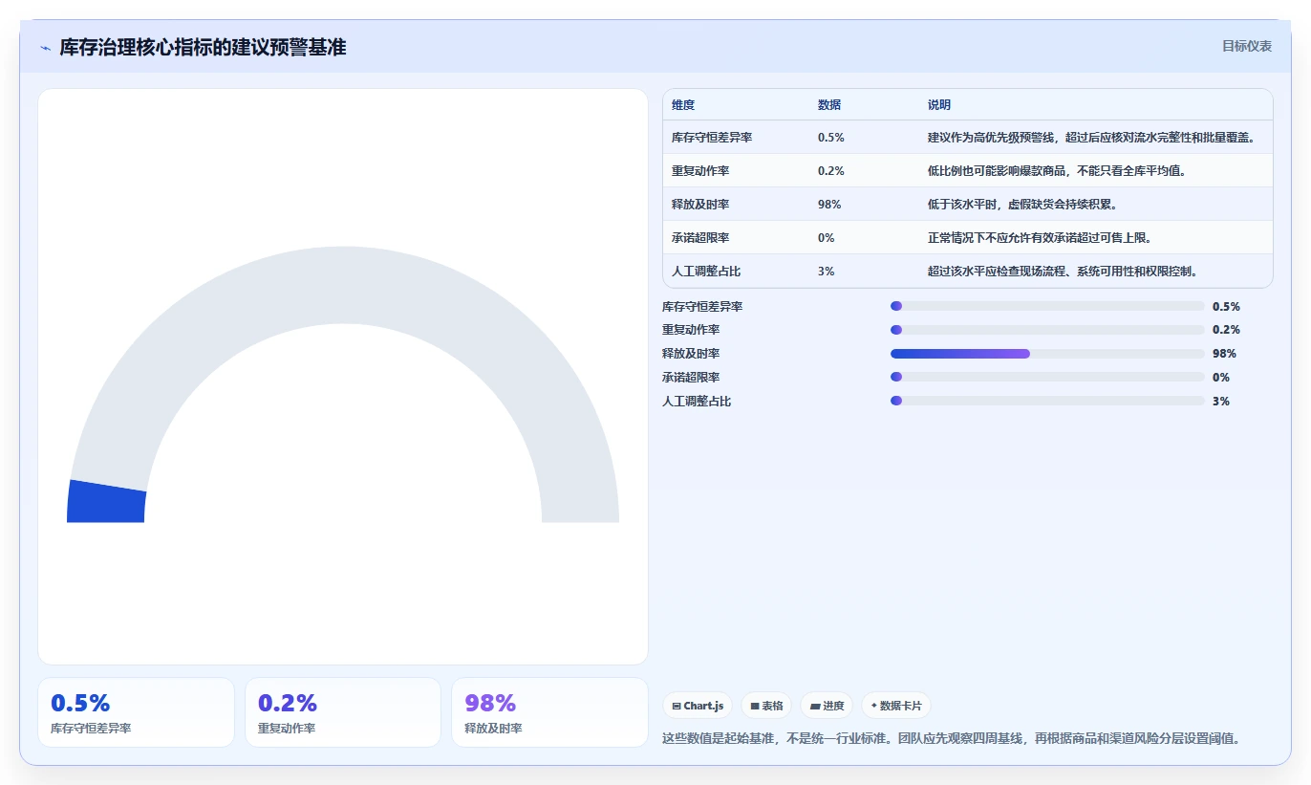Screen dimensions: 1311x785
Task: Select the 数据卡片 tag chip
Action: [x=896, y=706]
